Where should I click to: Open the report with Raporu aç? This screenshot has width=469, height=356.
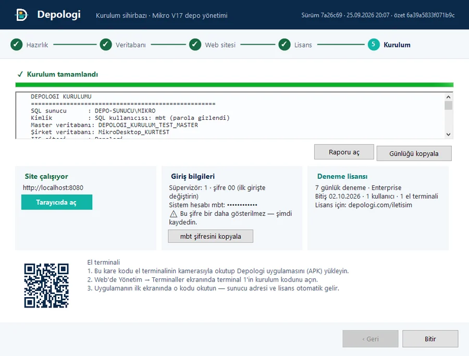(x=344, y=152)
